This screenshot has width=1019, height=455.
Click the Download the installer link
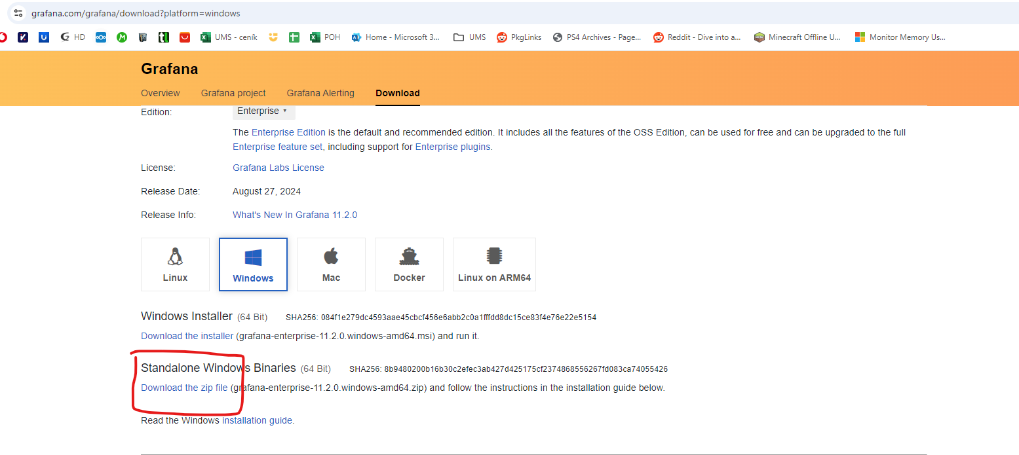pyautogui.click(x=187, y=336)
